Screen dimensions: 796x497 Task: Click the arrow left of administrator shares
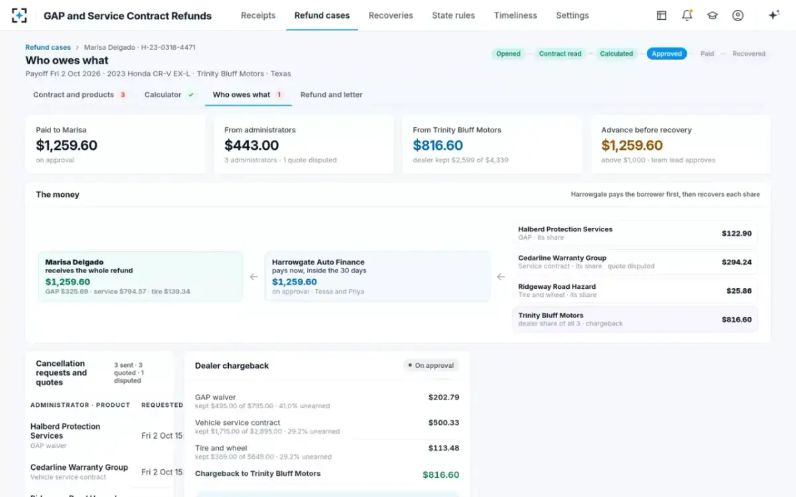point(501,277)
